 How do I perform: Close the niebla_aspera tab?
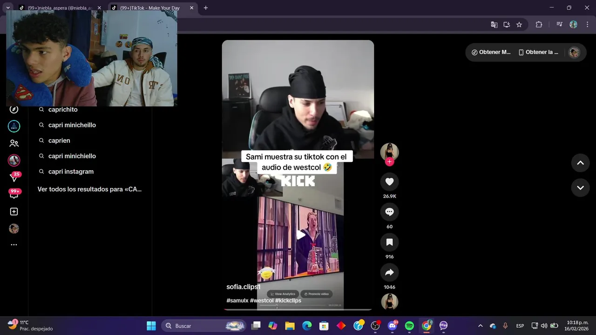(x=99, y=8)
